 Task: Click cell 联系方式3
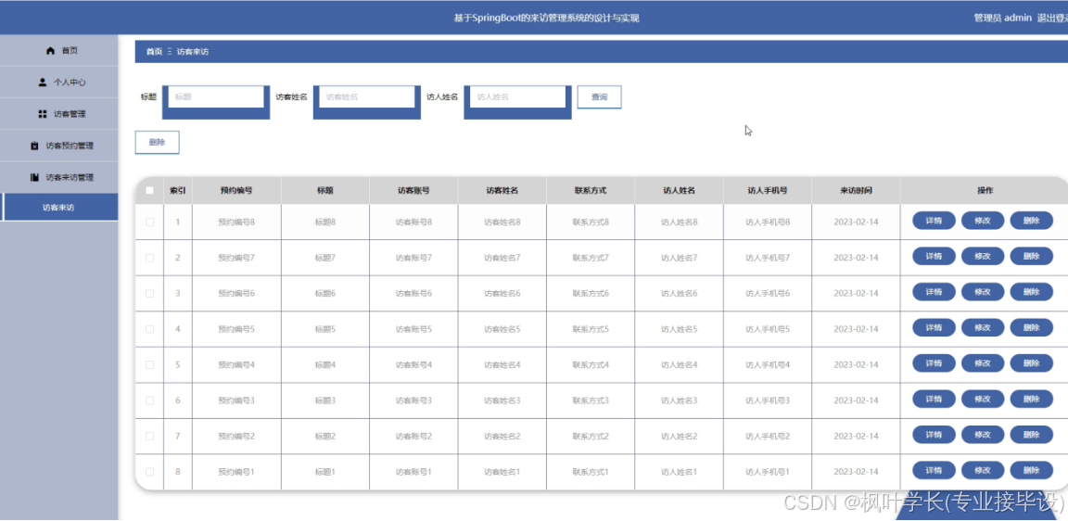591,400
